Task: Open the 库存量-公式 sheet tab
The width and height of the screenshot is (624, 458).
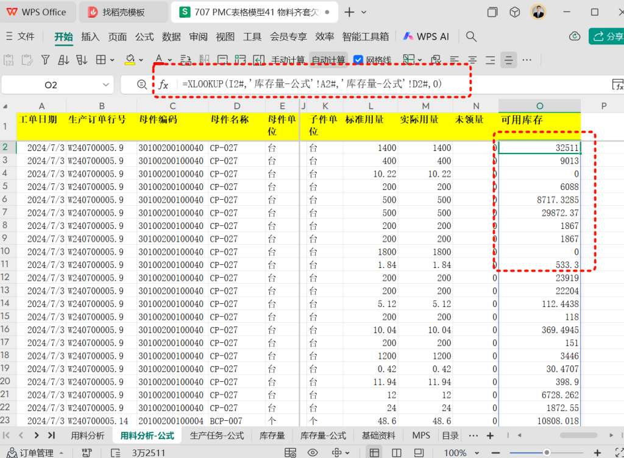Action: (323, 435)
